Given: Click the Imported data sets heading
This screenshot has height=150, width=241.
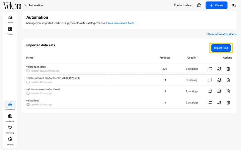Looking at the screenshot, I should click(x=41, y=45).
